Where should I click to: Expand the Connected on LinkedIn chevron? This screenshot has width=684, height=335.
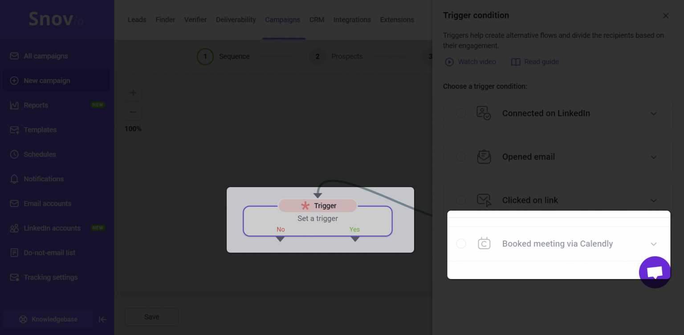click(654, 114)
